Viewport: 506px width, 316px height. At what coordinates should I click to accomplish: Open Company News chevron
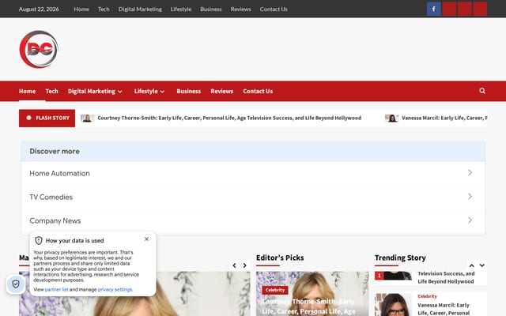[x=470, y=220]
